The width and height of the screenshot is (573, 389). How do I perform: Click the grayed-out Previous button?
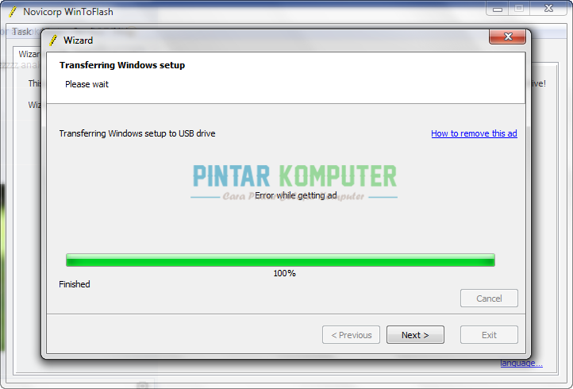click(x=352, y=334)
